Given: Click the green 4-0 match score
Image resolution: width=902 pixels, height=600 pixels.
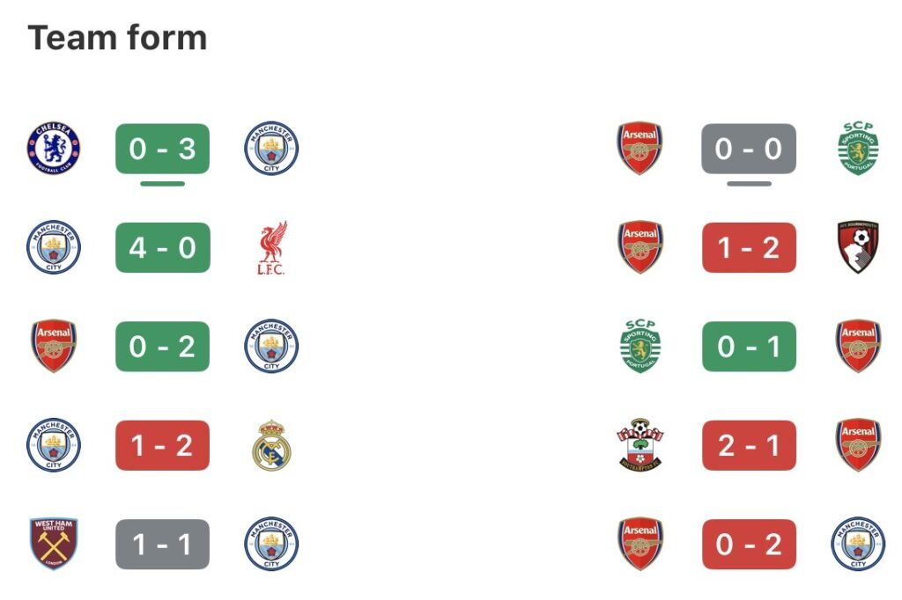Looking at the screenshot, I should [x=163, y=247].
